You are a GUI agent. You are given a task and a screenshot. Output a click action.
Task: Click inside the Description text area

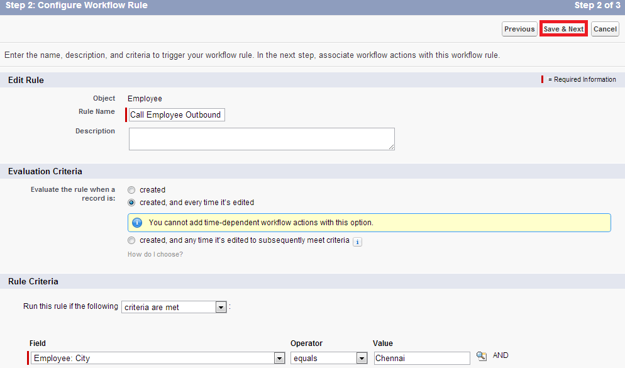(x=262, y=139)
